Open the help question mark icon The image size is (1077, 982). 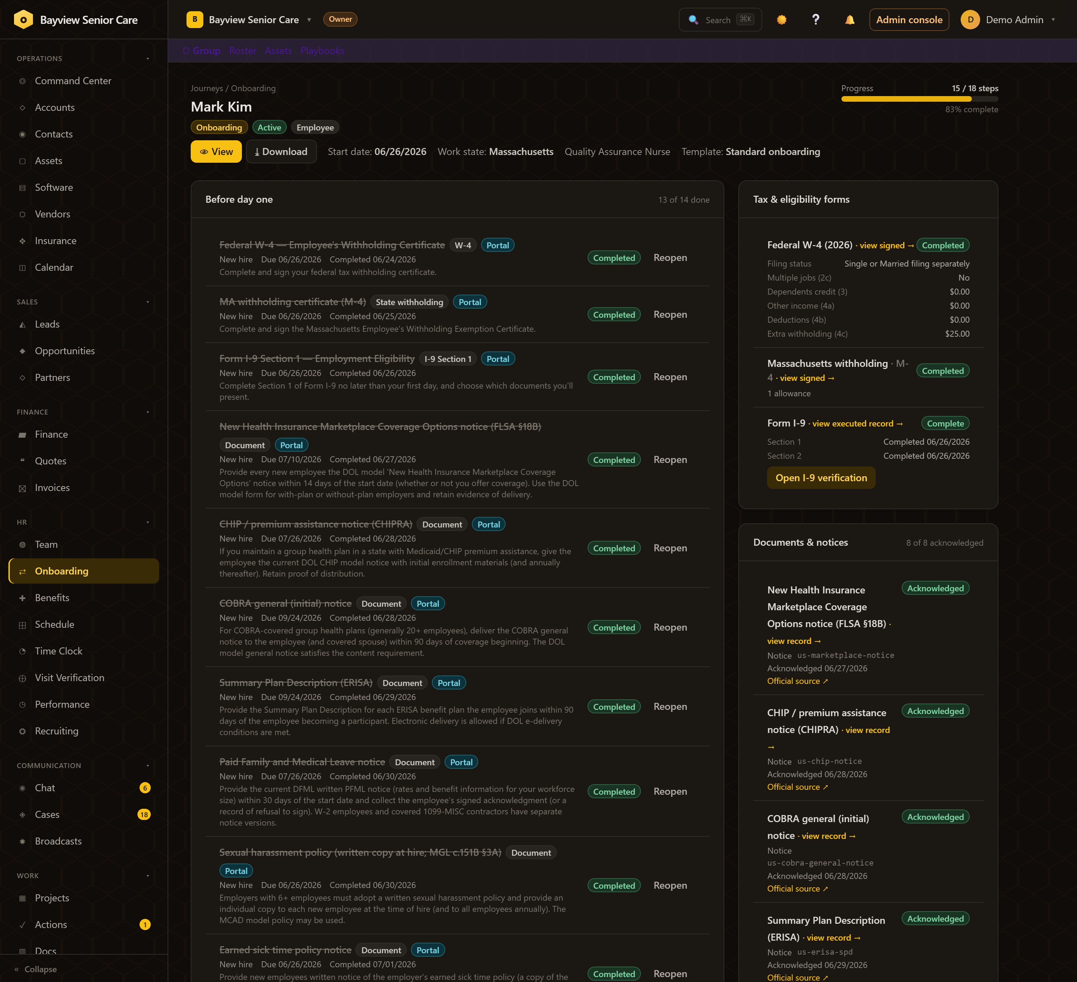(x=816, y=20)
